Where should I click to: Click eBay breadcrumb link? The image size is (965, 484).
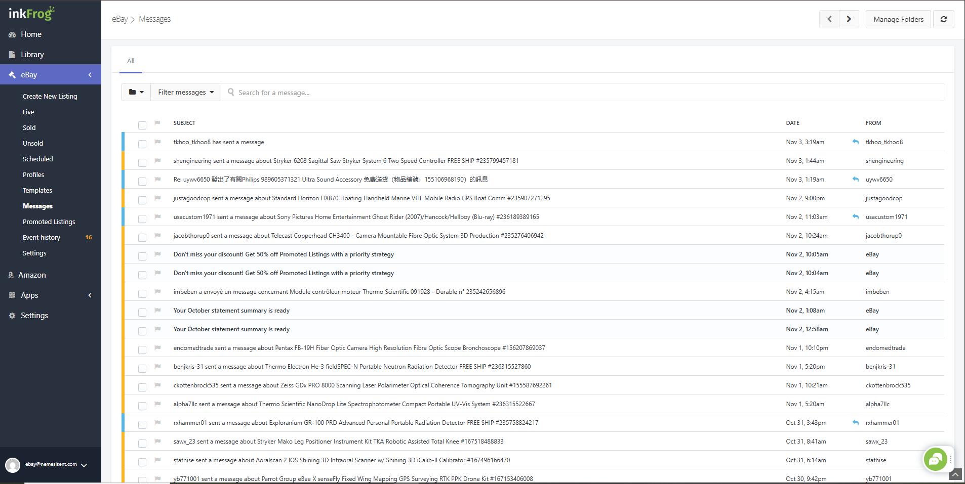[x=120, y=19]
